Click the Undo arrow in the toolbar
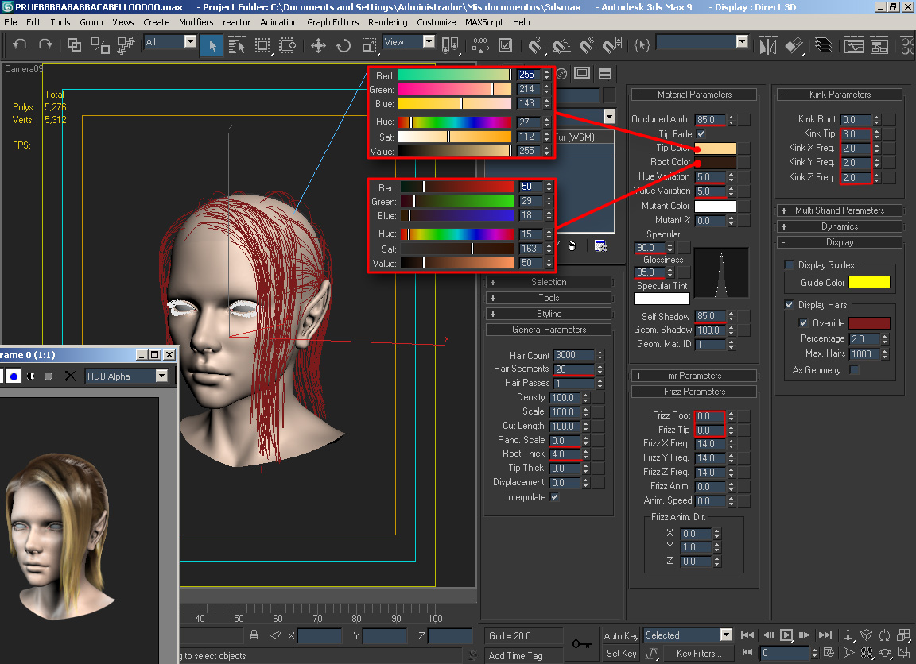 click(20, 44)
